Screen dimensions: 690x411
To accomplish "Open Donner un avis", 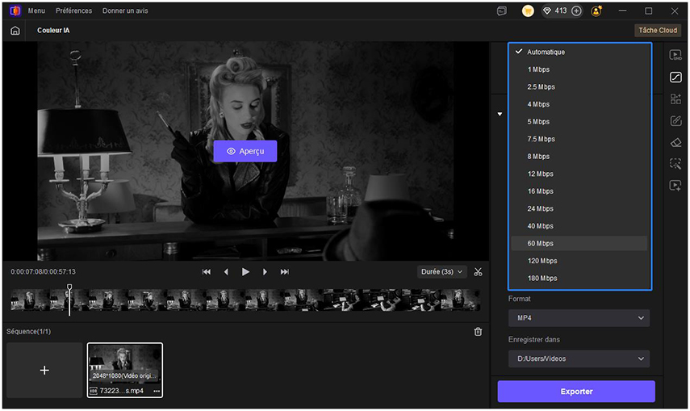I will pos(125,10).
